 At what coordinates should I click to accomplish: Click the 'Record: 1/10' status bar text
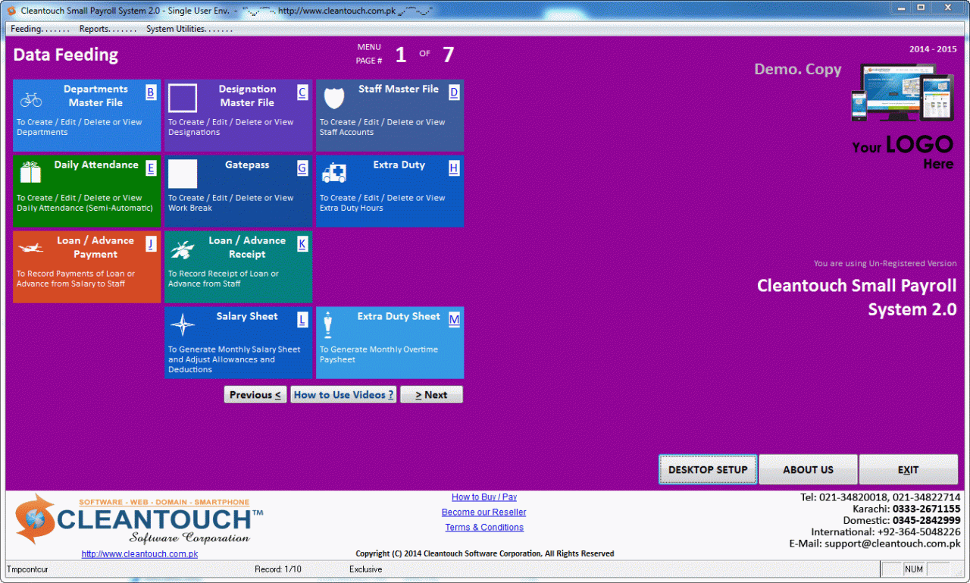coord(278,569)
